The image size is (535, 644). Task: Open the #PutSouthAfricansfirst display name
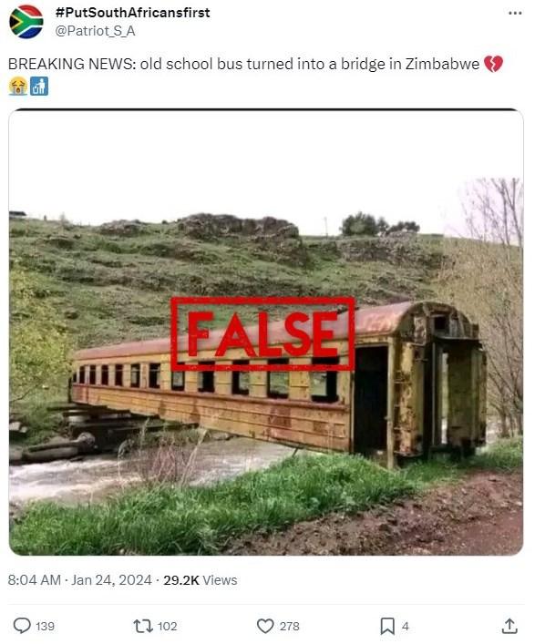[x=133, y=13]
